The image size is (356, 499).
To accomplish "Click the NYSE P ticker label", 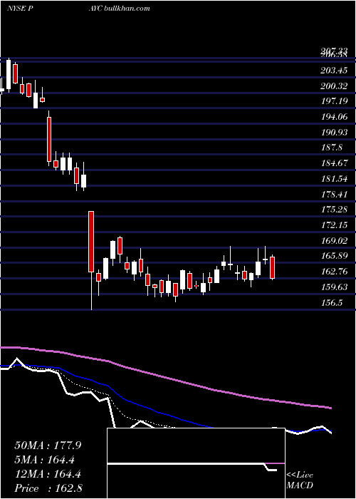I will 20,8.
